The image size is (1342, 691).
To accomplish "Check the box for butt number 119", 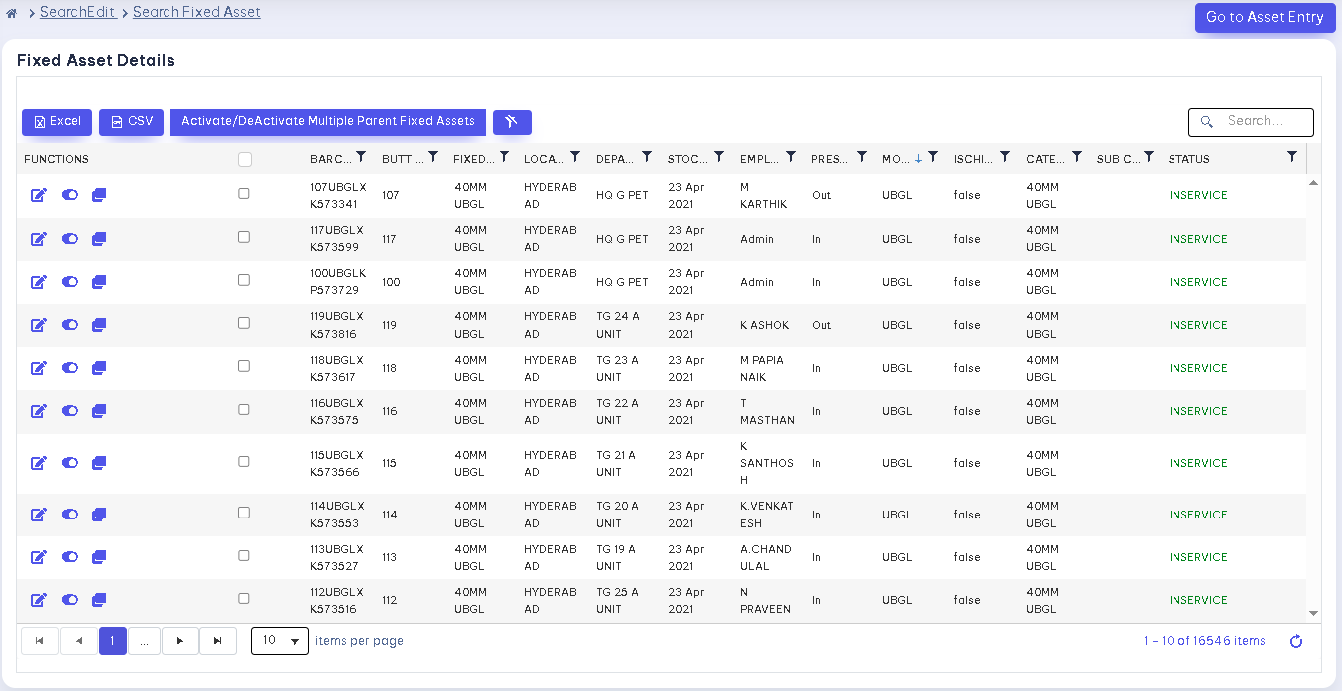I will (x=244, y=323).
